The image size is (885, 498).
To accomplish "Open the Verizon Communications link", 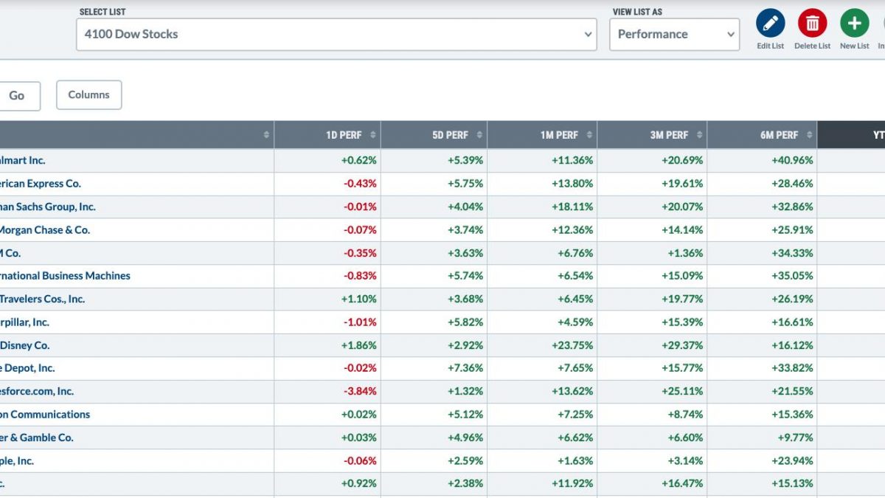I will [45, 415].
